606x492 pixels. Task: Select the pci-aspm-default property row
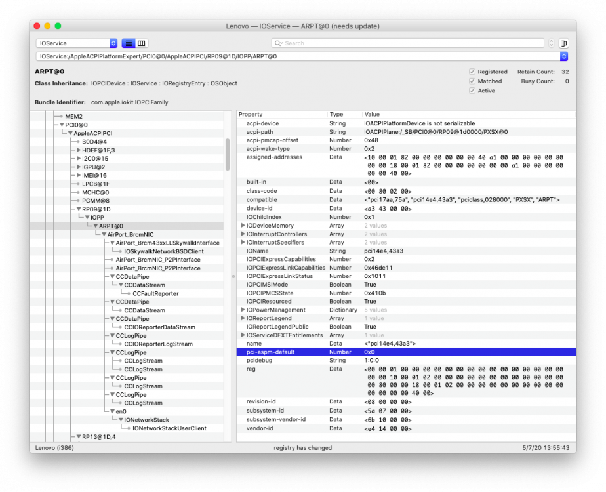tap(406, 352)
